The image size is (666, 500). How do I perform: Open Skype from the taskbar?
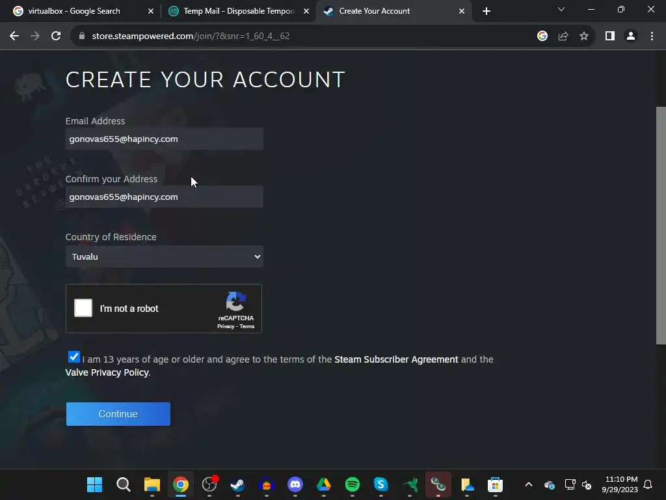(x=381, y=484)
